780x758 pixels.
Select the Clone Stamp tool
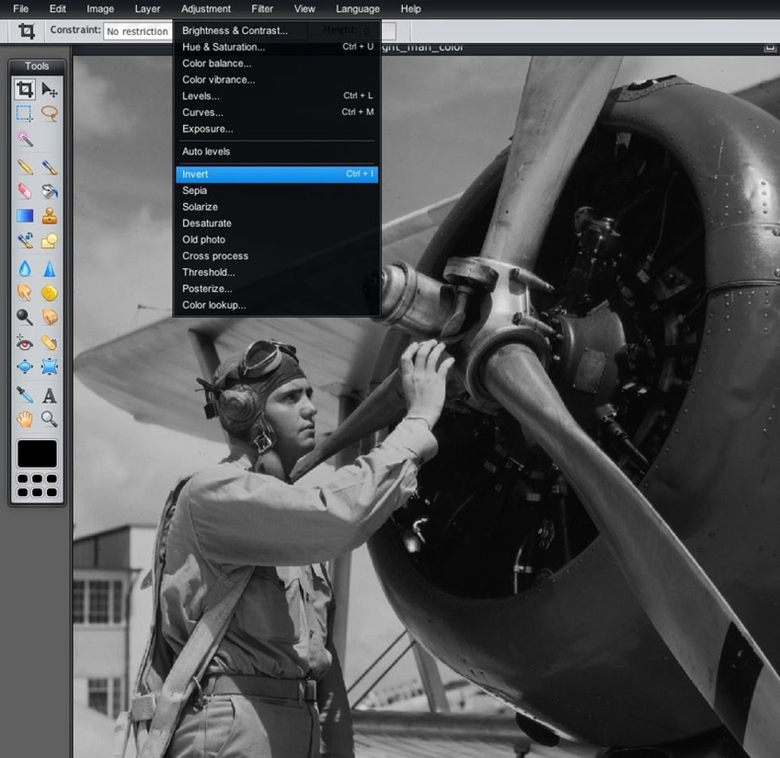coord(50,216)
